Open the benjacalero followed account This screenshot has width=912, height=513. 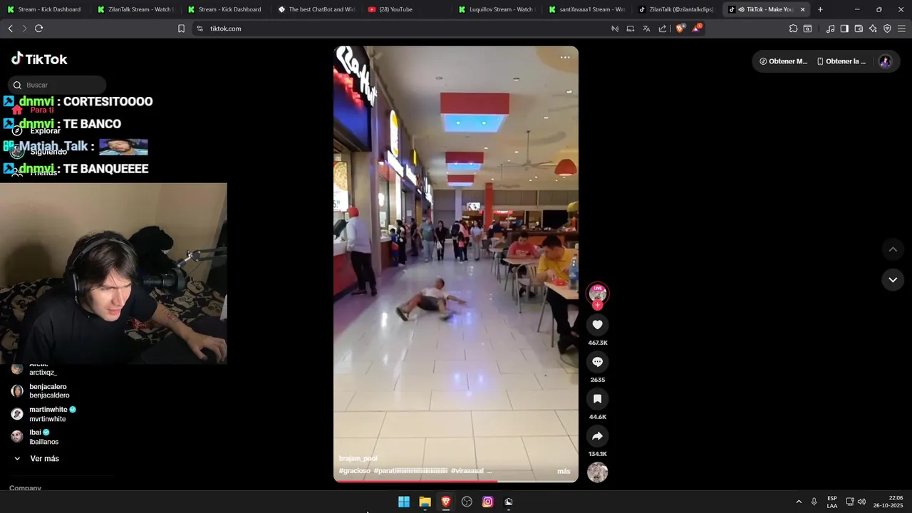[x=48, y=390]
